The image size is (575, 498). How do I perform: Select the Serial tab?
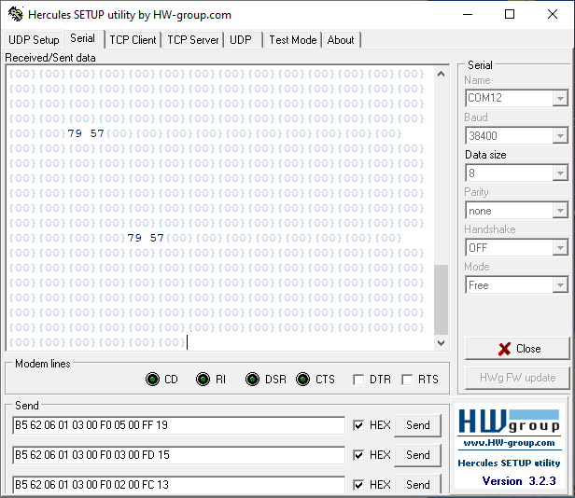83,38
